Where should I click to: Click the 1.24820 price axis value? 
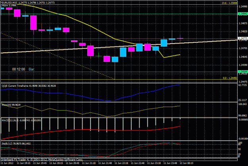point(243,32)
